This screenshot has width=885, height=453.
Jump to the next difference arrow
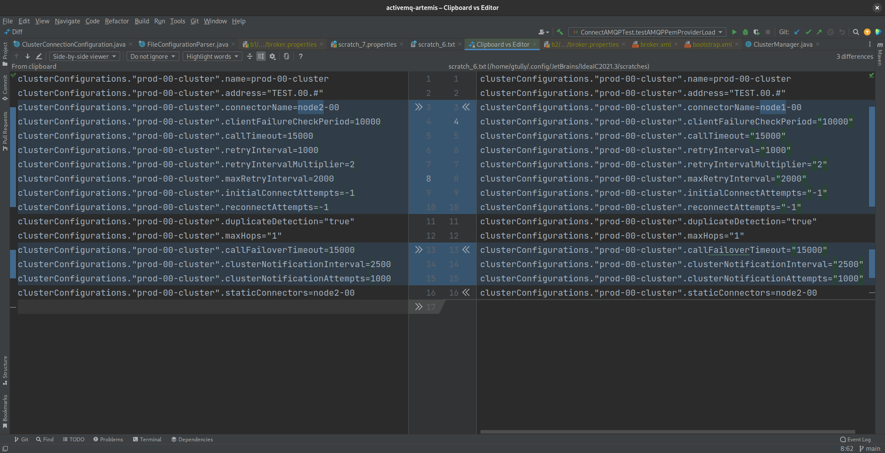pyautogui.click(x=28, y=56)
